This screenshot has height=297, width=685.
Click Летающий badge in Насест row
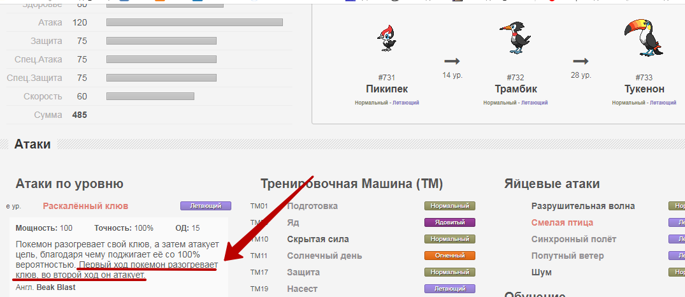[x=449, y=289]
